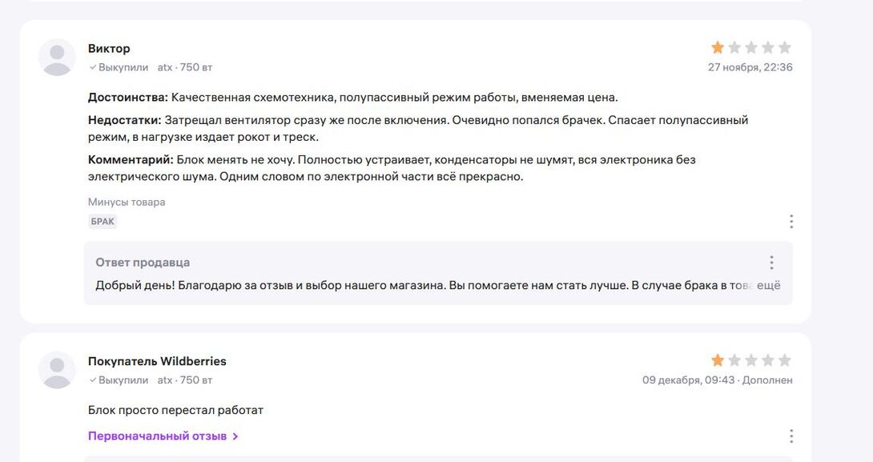Click the chevron next to Первоначальный отзыв

[x=235, y=436]
